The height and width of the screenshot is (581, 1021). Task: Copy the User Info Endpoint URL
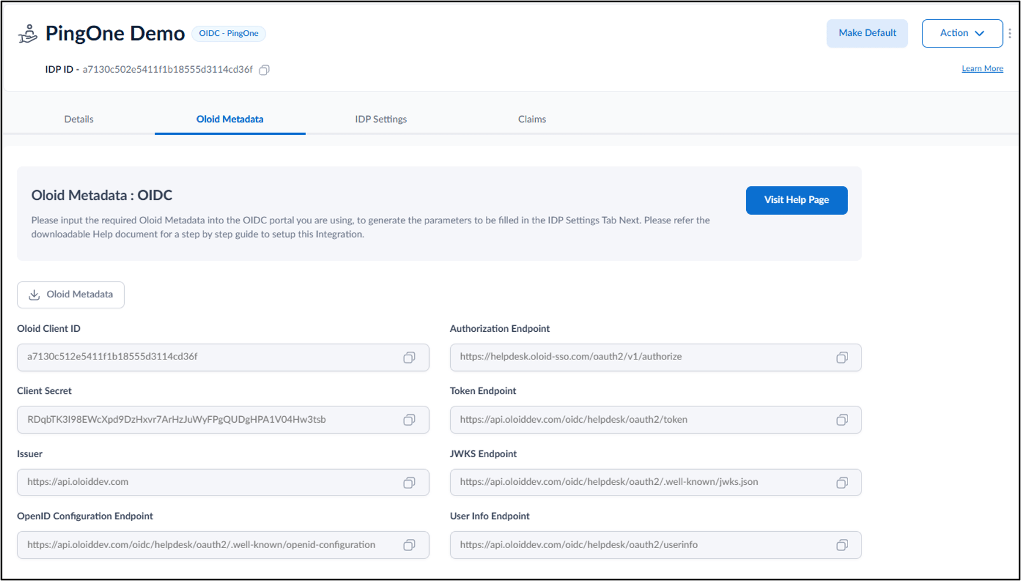842,545
